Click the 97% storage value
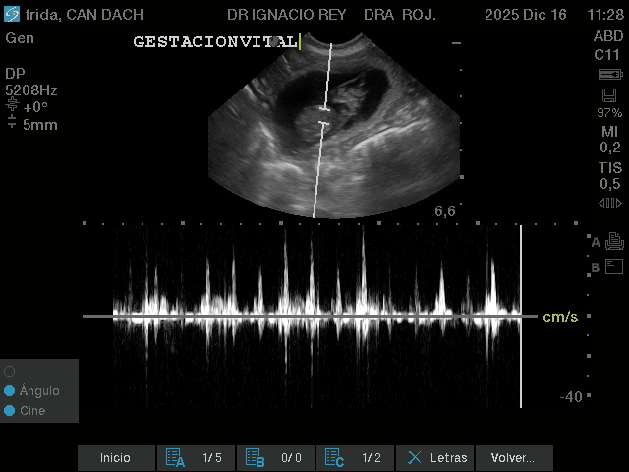This screenshot has width=629, height=472. coord(609,112)
